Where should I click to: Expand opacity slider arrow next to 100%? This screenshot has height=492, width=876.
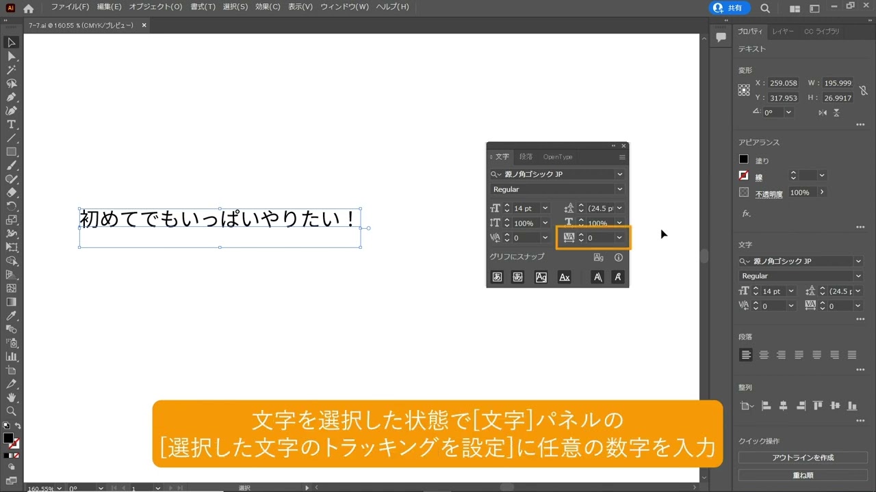(821, 193)
